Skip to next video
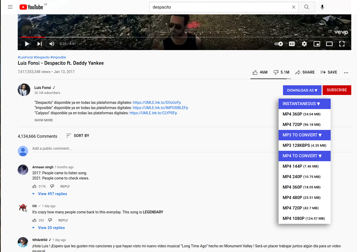 click(40, 44)
